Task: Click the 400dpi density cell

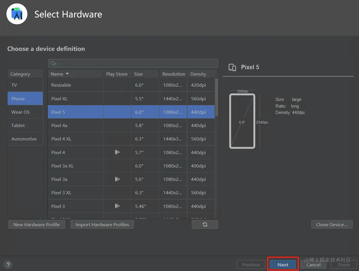Action: coord(201,166)
